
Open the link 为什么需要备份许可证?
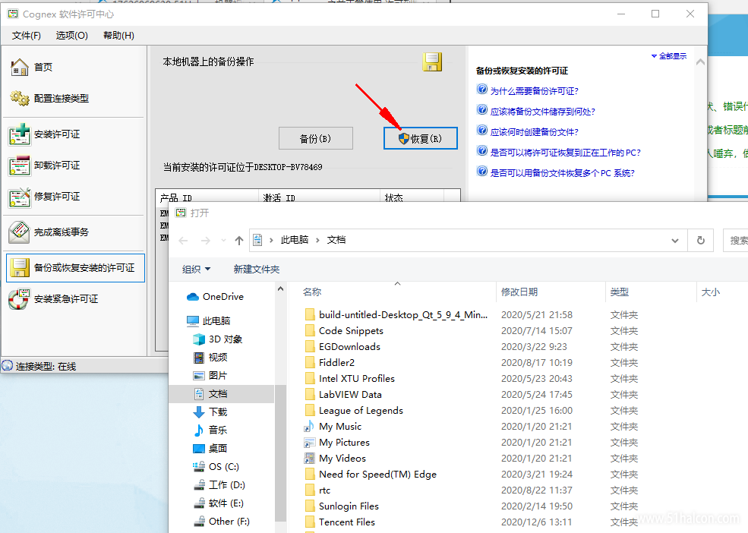point(535,91)
